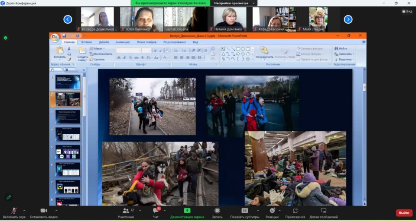Screen dimensions: 416x221
Task: Click the green Демонстрация экрана icon
Action: pos(187,211)
